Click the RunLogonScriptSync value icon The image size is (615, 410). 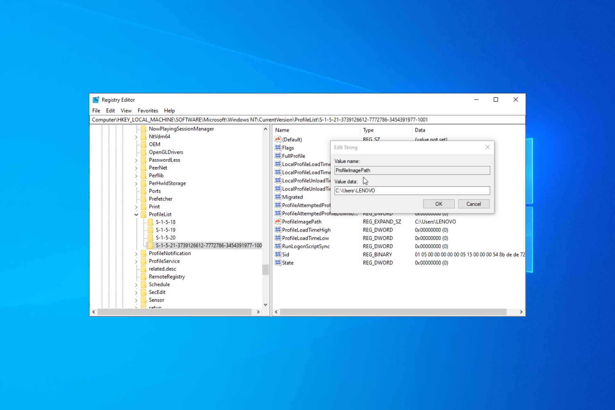point(278,246)
